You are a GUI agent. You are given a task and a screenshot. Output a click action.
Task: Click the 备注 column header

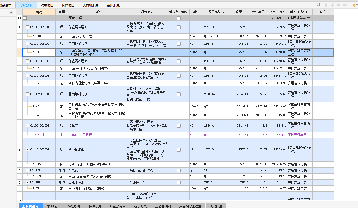(323, 12)
